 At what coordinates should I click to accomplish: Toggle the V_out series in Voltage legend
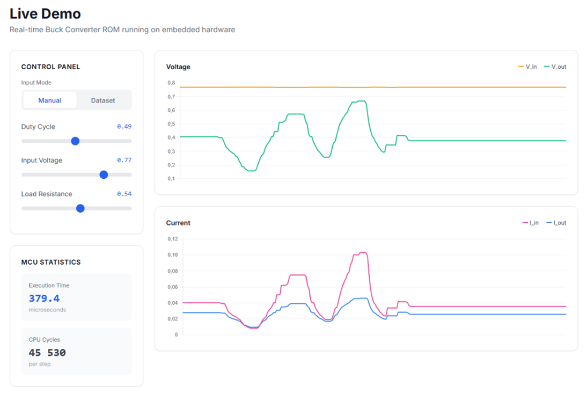(x=555, y=67)
